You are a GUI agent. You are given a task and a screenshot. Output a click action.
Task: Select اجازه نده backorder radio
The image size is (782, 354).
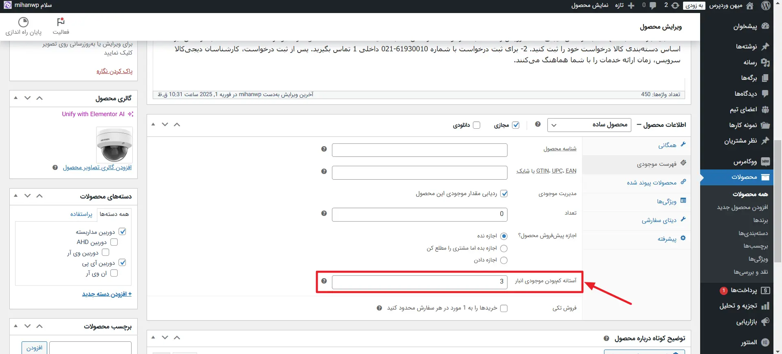click(504, 236)
